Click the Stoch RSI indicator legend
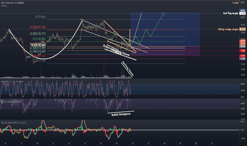This screenshot has width=247, height=146. [x=12, y=81]
